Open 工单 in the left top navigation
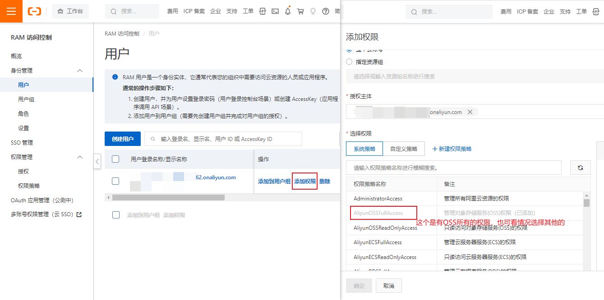 (248, 11)
